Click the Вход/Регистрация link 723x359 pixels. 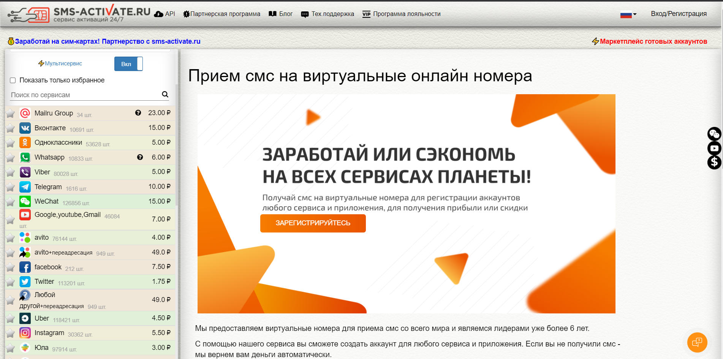click(x=679, y=14)
